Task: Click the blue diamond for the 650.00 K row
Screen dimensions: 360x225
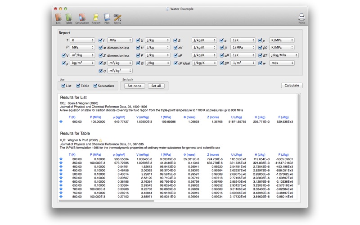Action: (61, 185)
